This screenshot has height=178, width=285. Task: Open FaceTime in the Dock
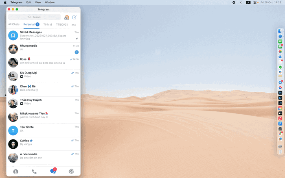[x=280, y=41]
